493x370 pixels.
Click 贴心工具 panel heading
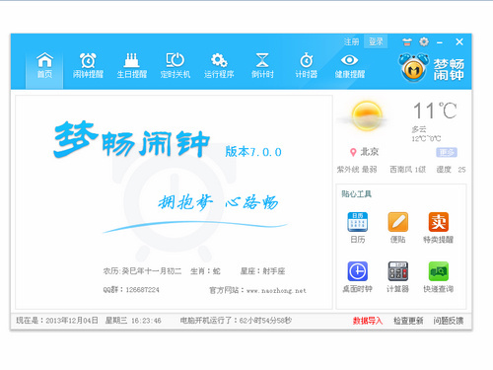[357, 194]
